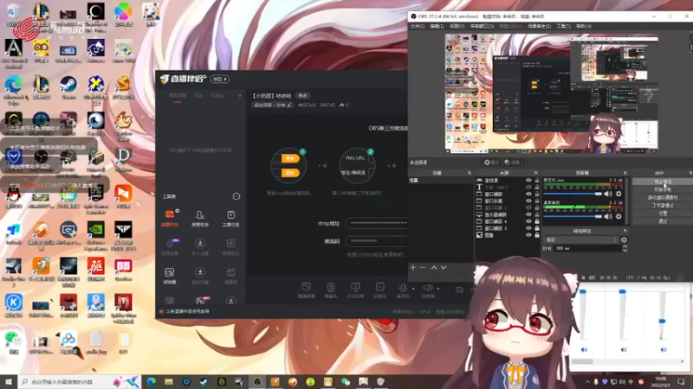The width and height of the screenshot is (693, 389).
Task: Expand arrow next to microphone in 直播伴侣
Action: coord(413,289)
